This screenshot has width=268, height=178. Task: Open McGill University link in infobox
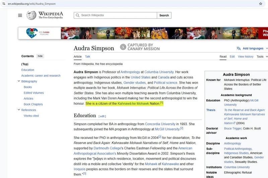(x=241, y=103)
